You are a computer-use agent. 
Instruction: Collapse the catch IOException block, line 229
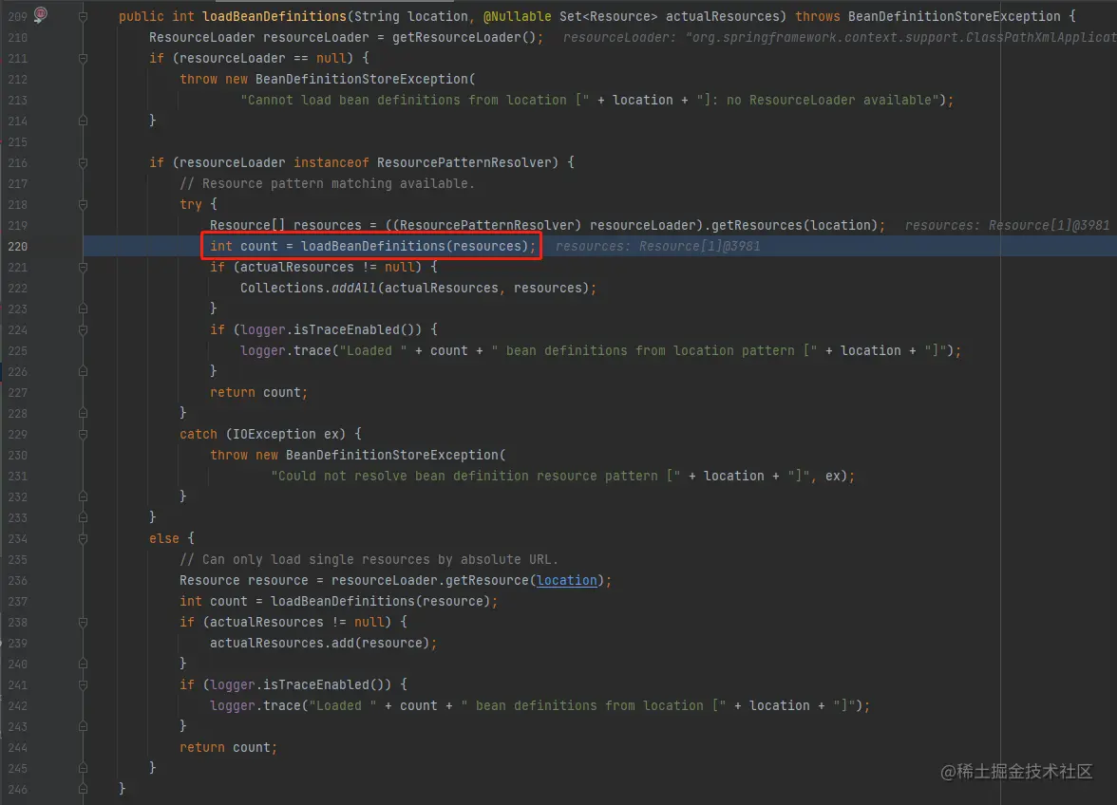pyautogui.click(x=83, y=434)
